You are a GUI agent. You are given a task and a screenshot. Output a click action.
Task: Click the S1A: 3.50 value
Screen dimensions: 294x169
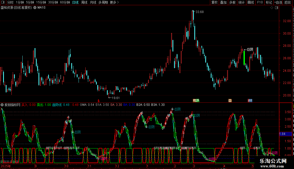tap(102, 105)
